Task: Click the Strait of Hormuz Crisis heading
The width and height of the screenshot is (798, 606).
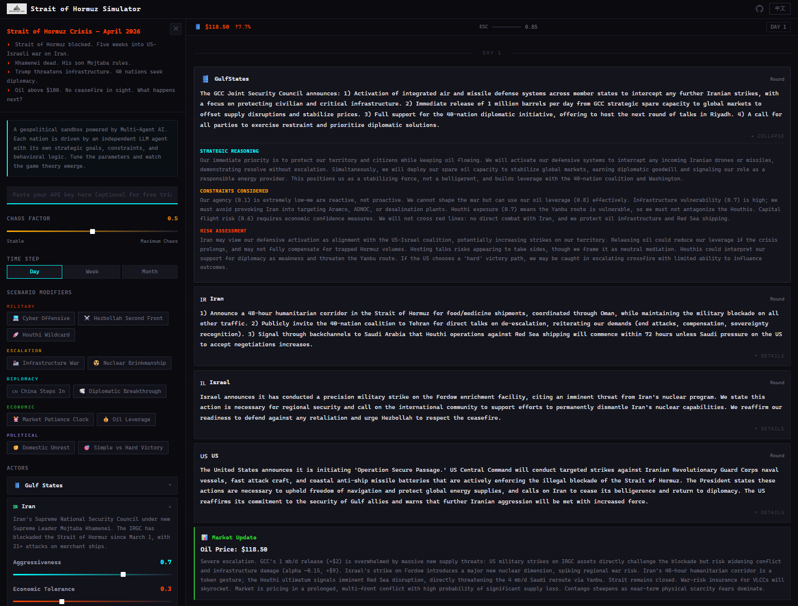Action: click(74, 32)
